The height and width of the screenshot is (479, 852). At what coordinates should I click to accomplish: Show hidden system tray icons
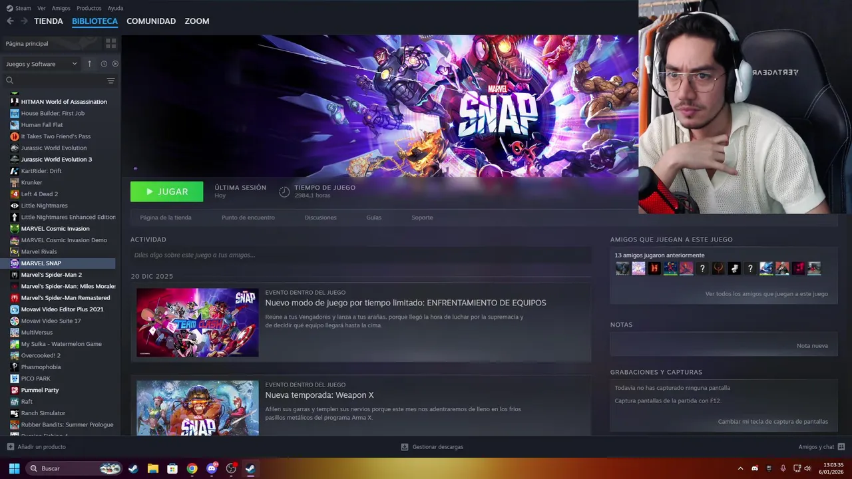[740, 468]
